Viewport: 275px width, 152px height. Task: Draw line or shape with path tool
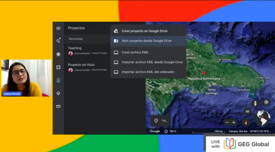click(164, 121)
